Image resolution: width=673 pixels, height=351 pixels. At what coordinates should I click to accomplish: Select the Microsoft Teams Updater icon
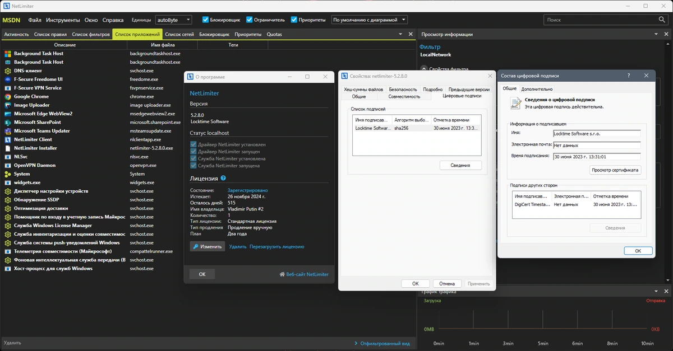[x=8, y=130]
